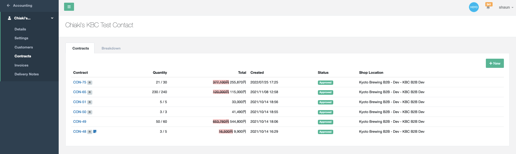Click the Total column header

click(242, 72)
